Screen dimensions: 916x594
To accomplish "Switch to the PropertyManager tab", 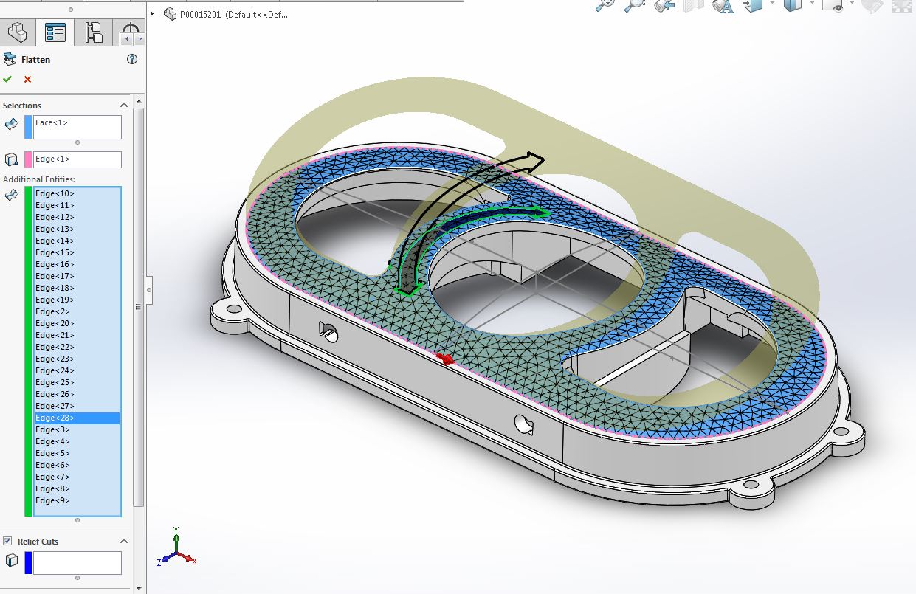I will [55, 32].
